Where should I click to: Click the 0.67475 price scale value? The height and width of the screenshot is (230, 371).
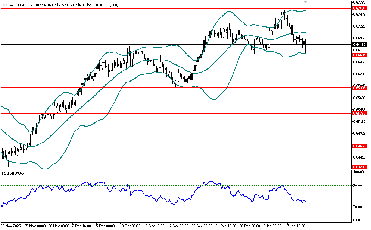(359, 14)
